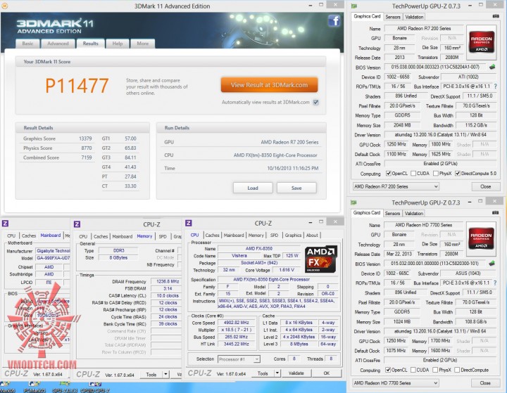Screen dimensions: 507x393
Task: Click the top GPU-Z title bar icon
Action: [354, 6]
